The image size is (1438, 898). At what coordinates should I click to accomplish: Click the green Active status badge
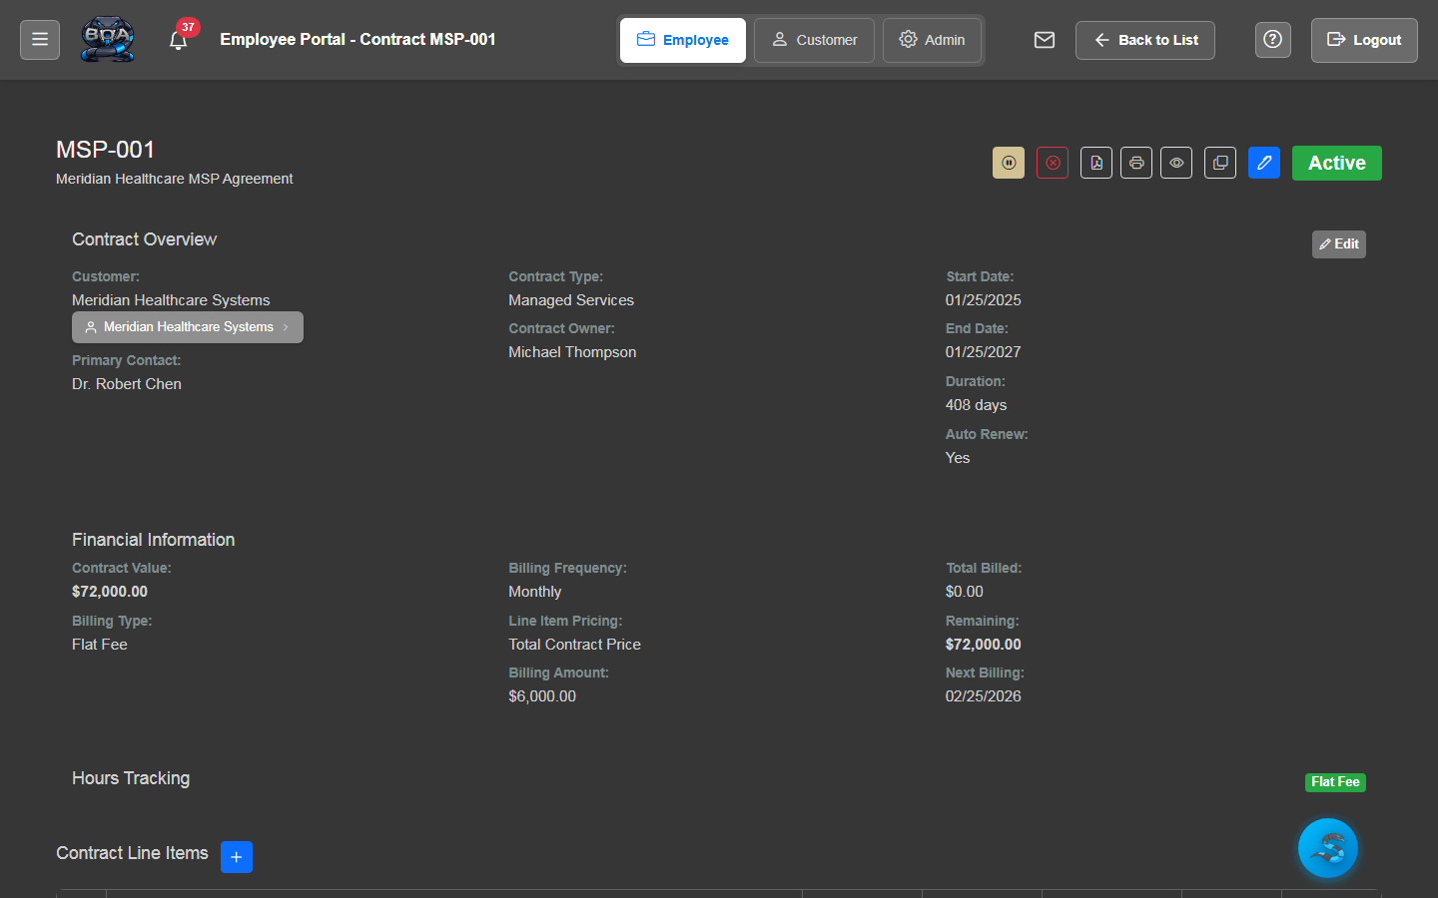pyautogui.click(x=1336, y=163)
